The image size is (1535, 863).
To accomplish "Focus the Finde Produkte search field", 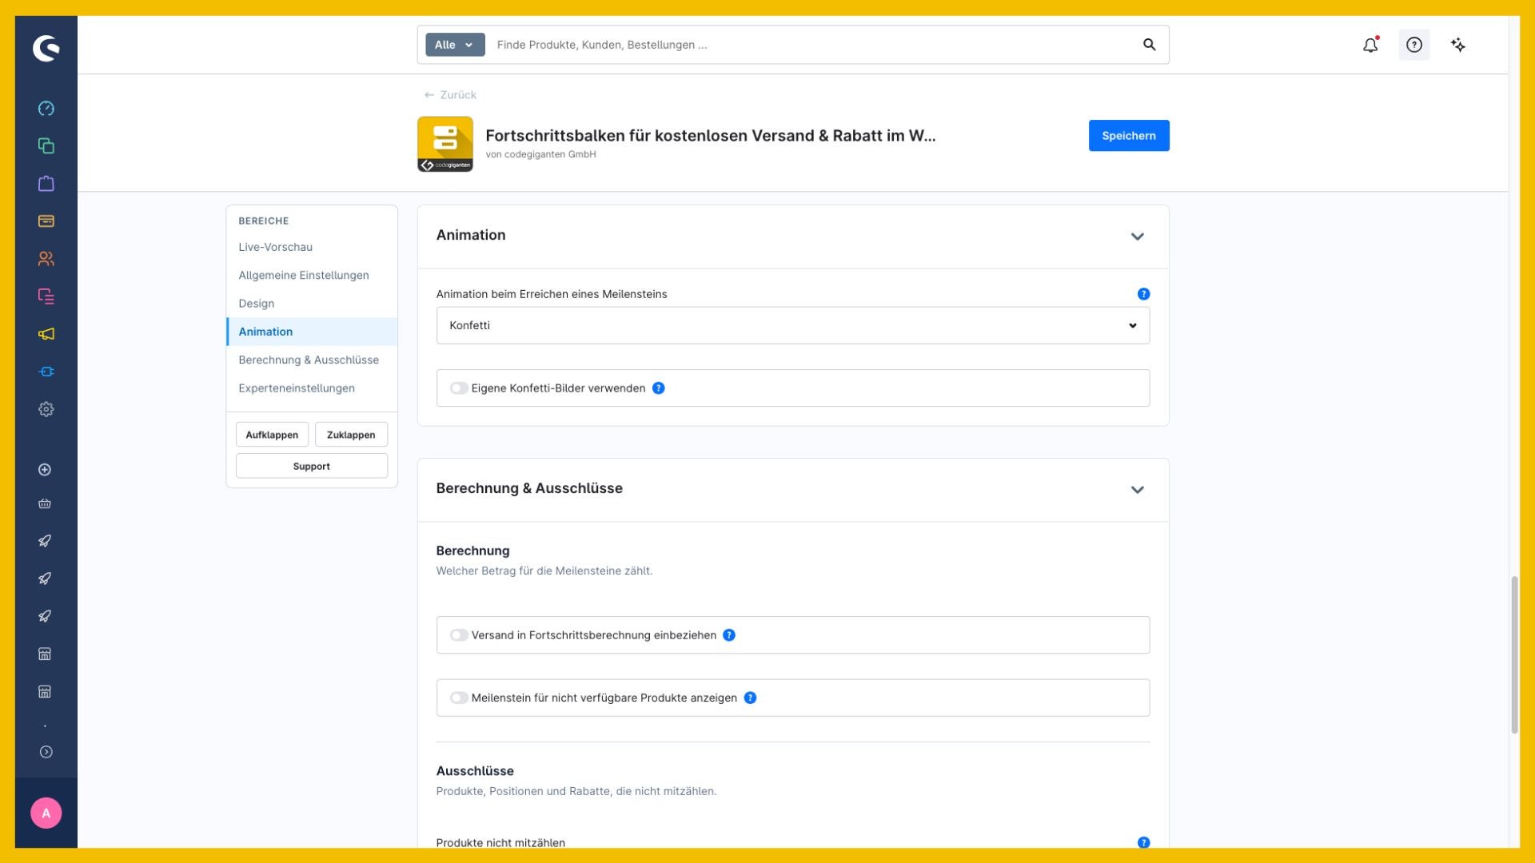I will [811, 45].
